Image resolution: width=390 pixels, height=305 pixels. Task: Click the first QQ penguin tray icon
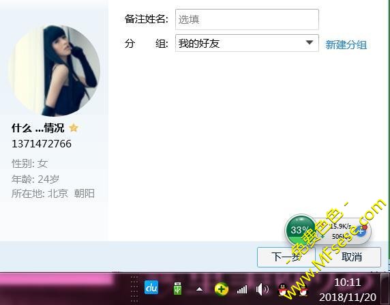point(283,290)
